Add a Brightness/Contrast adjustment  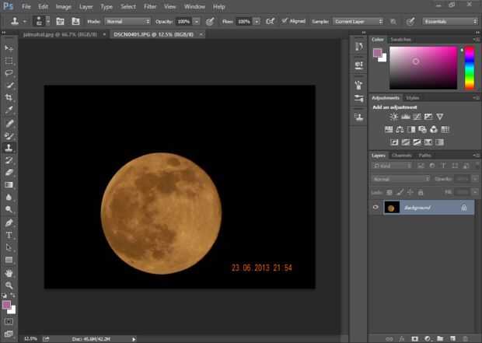(394, 117)
